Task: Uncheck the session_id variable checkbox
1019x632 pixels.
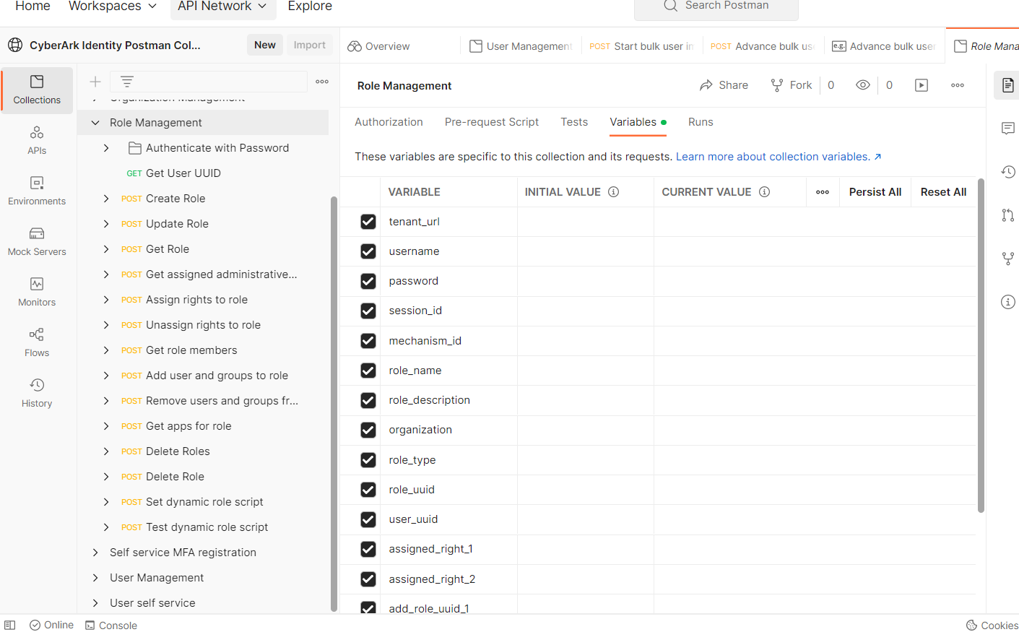Action: tap(368, 311)
